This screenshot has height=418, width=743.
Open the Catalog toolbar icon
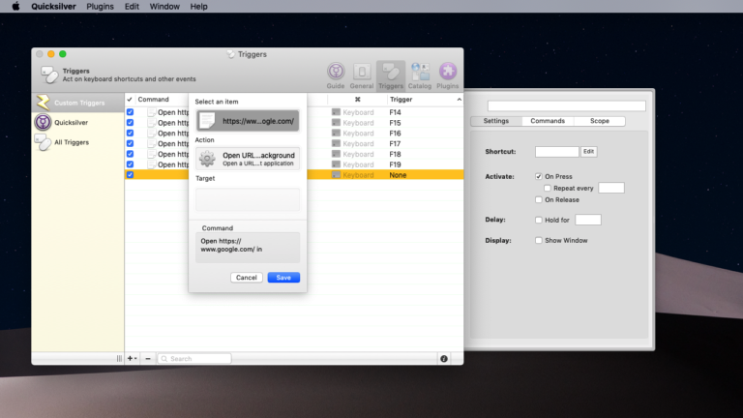click(x=420, y=74)
